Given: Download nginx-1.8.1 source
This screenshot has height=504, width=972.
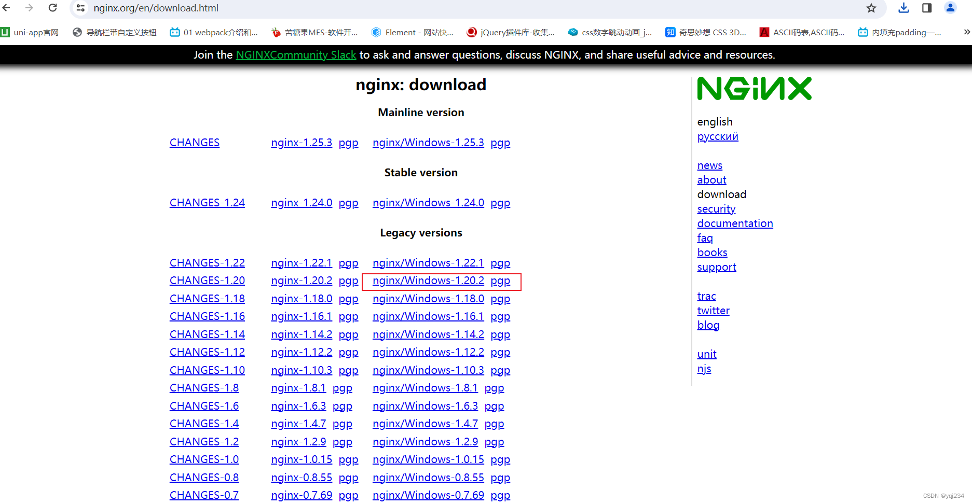Looking at the screenshot, I should tap(298, 388).
